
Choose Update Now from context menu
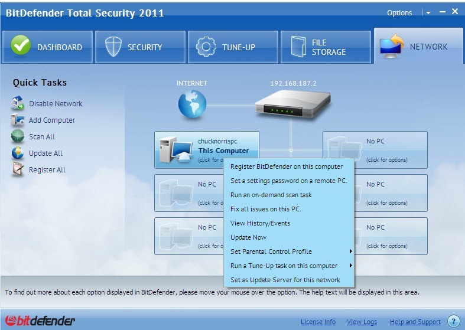tap(289, 237)
